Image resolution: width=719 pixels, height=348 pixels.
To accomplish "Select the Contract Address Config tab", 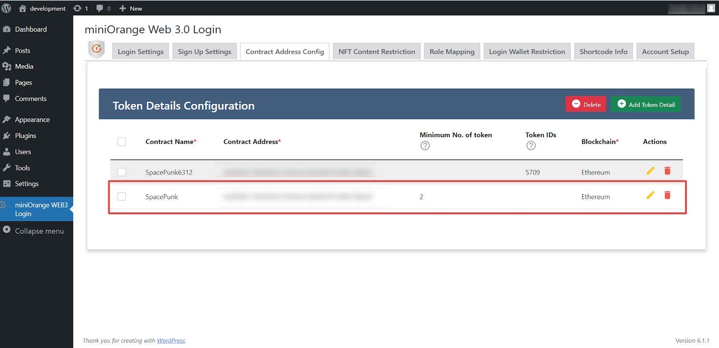I will click(285, 51).
